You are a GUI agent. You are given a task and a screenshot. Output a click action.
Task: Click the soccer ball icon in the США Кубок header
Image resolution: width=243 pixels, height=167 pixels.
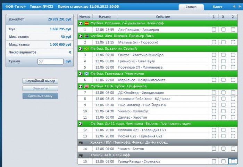81,86
